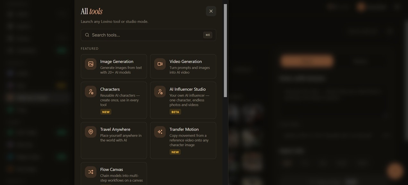
Task: Launch the Image Generation tool
Action: (114, 66)
